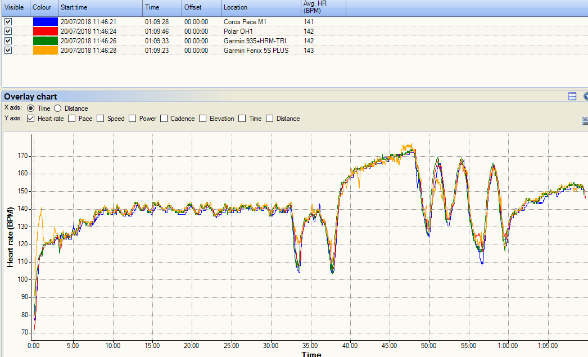This screenshot has height=357, width=588.
Task: Click the panel layout icon in Overlay chart header
Action: (x=572, y=96)
